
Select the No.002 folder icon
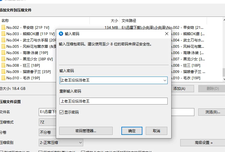[3, 28]
